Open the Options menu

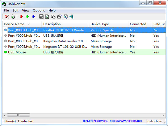coord(39,10)
